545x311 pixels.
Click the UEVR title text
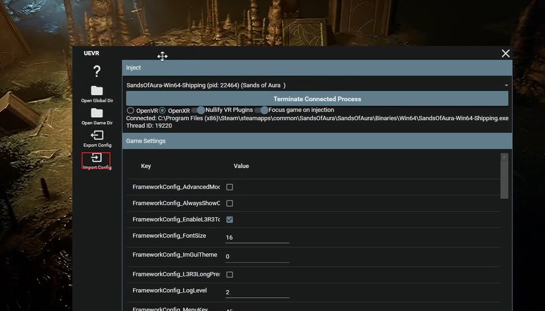point(91,53)
